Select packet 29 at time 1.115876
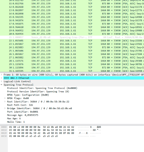The width and height of the screenshot is (144, 152). [x=72, y=64]
